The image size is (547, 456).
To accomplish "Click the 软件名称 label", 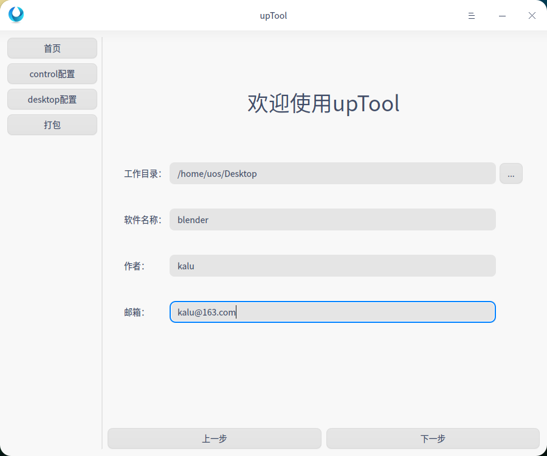I will pyautogui.click(x=143, y=220).
